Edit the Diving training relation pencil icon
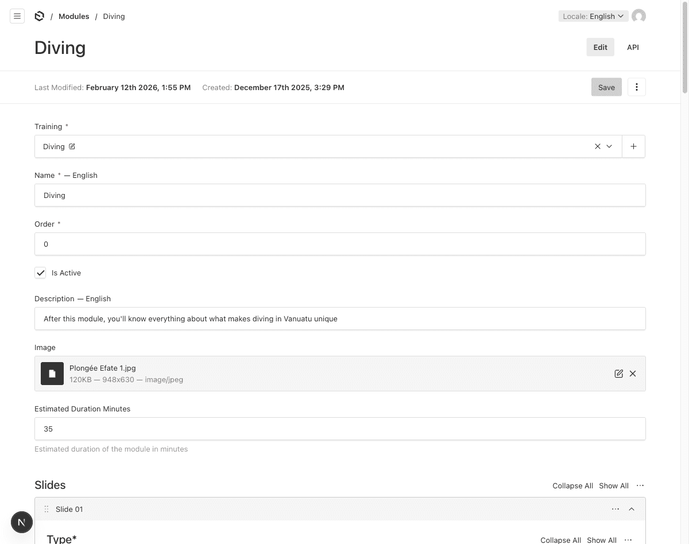This screenshot has width=689, height=544. (x=72, y=146)
